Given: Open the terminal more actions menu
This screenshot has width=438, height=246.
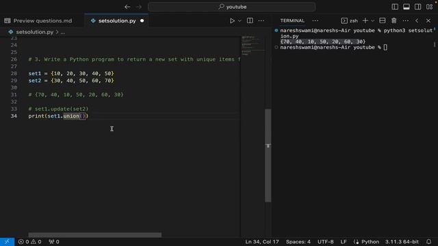Looking at the screenshot, I should pos(406,20).
